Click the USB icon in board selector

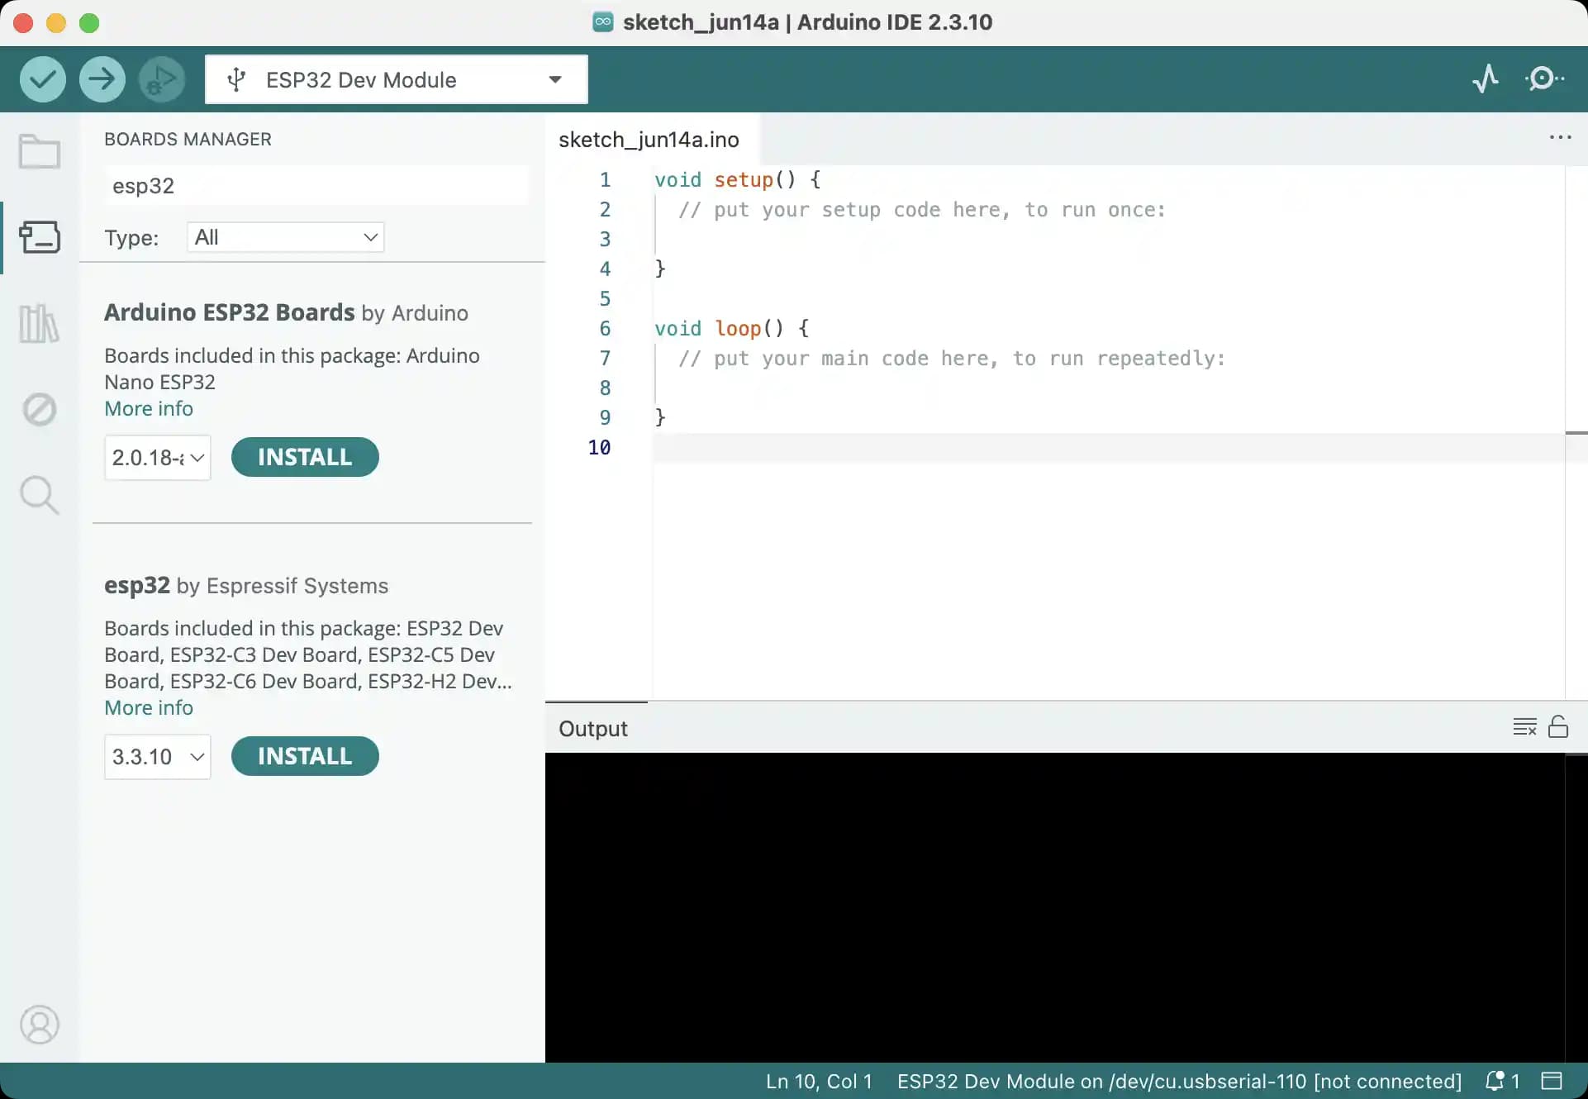click(x=236, y=79)
